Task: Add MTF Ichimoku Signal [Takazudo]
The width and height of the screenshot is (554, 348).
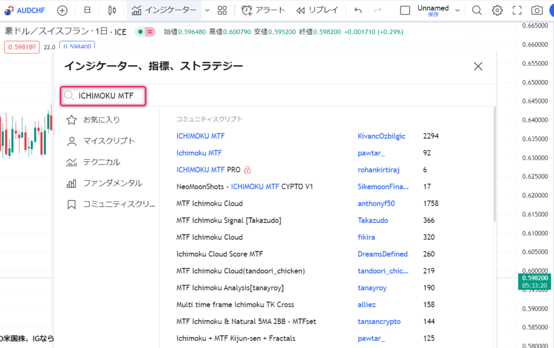Action: (229, 220)
